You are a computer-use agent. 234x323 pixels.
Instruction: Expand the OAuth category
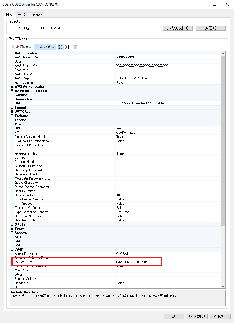pos(12,224)
